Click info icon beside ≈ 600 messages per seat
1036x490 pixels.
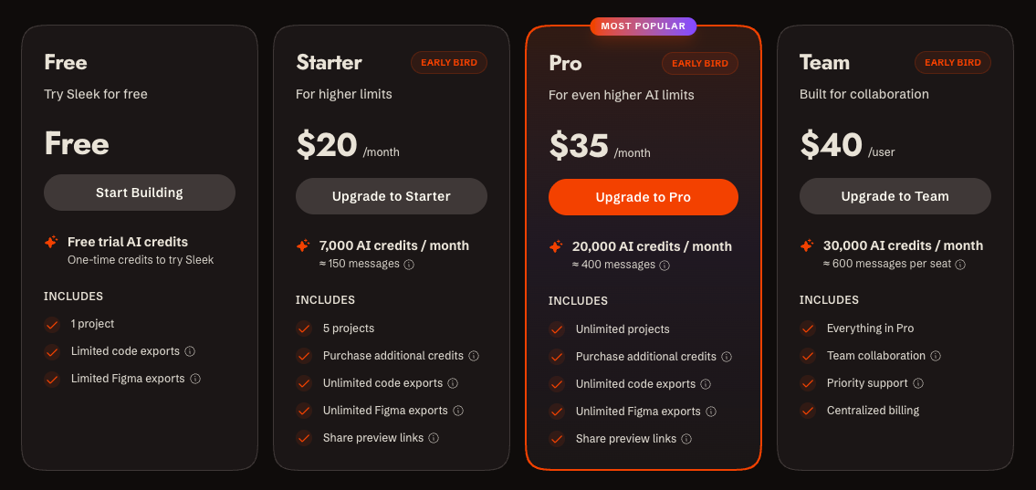pos(960,265)
